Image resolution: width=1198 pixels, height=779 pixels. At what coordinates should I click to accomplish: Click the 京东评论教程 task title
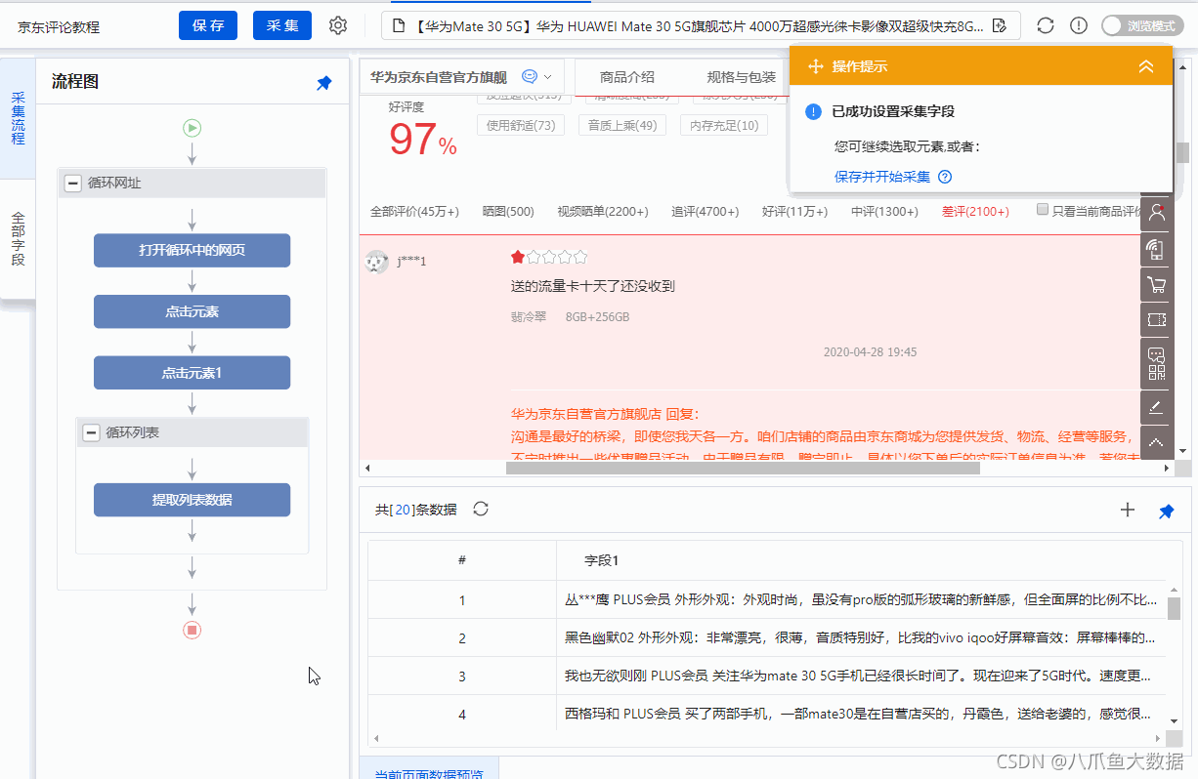tap(59, 27)
